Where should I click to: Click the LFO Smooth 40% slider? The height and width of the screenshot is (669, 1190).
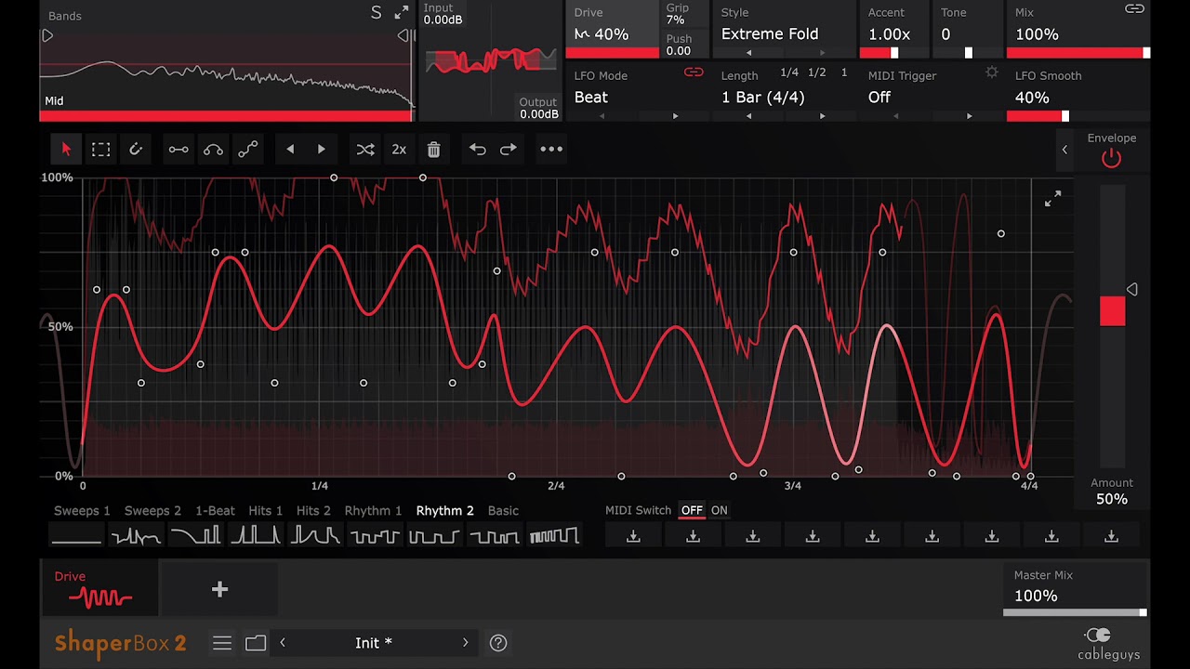click(1078, 116)
